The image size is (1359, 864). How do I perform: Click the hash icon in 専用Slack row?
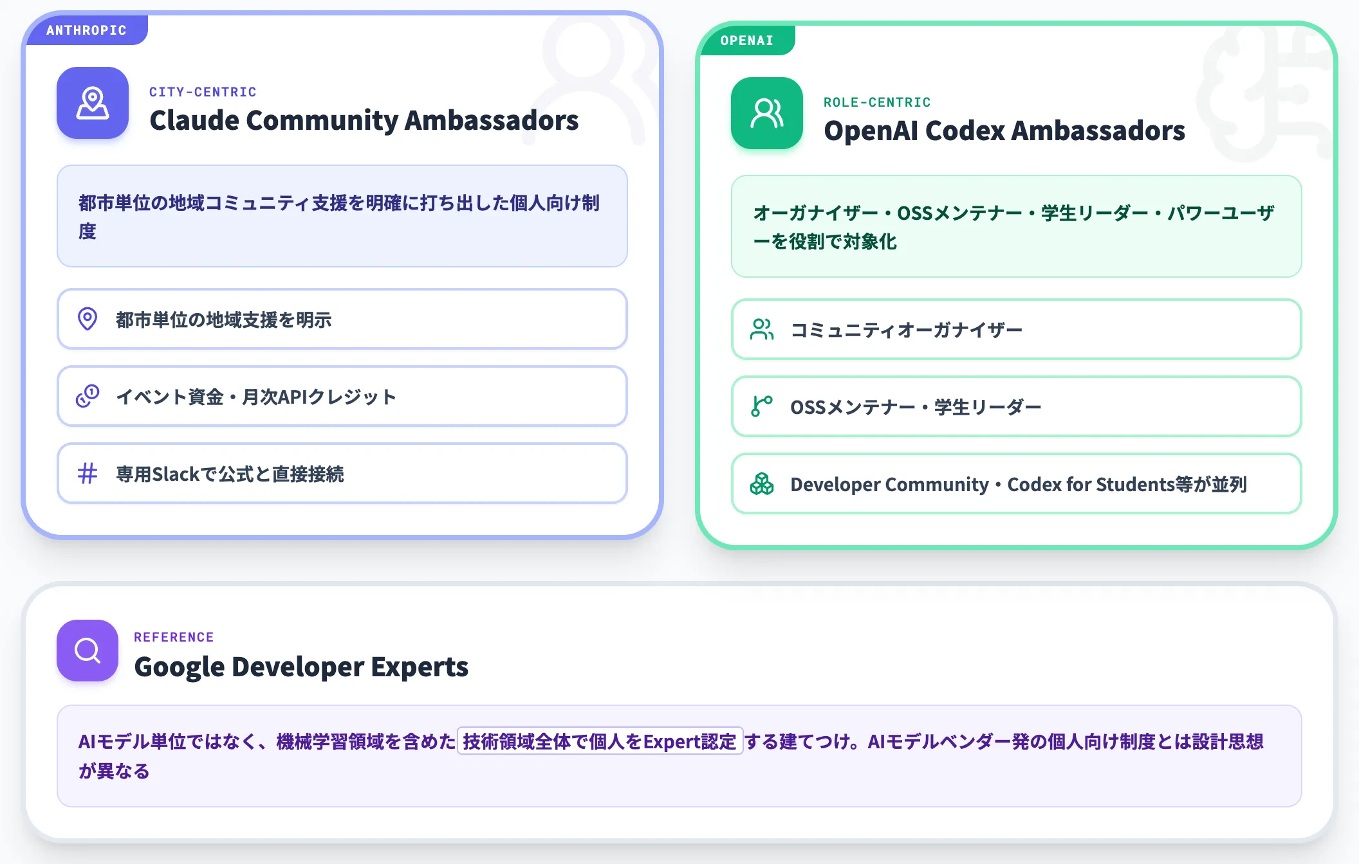[88, 473]
